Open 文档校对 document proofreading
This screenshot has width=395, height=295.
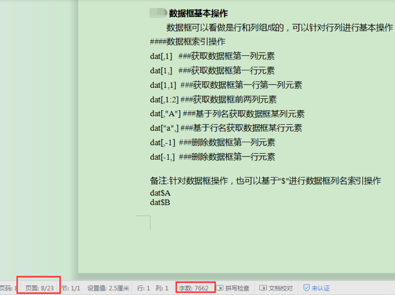point(276,288)
